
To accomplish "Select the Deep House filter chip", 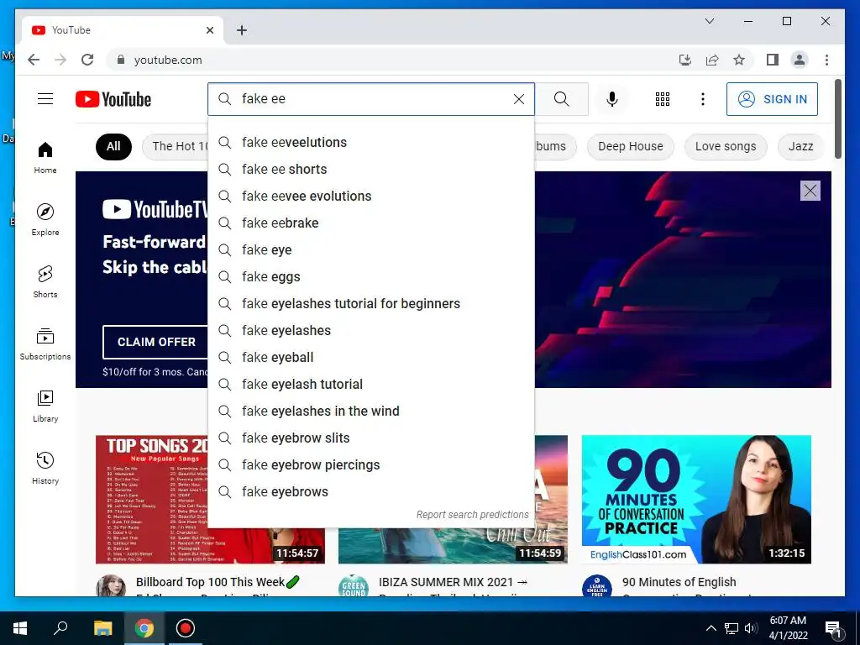I will 630,146.
